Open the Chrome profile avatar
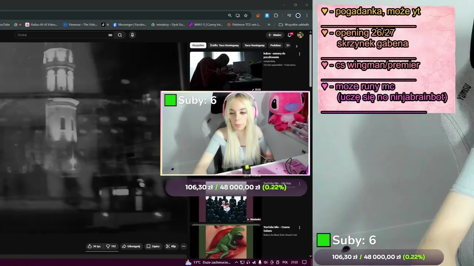This screenshot has width=474, height=266. pos(298,16)
